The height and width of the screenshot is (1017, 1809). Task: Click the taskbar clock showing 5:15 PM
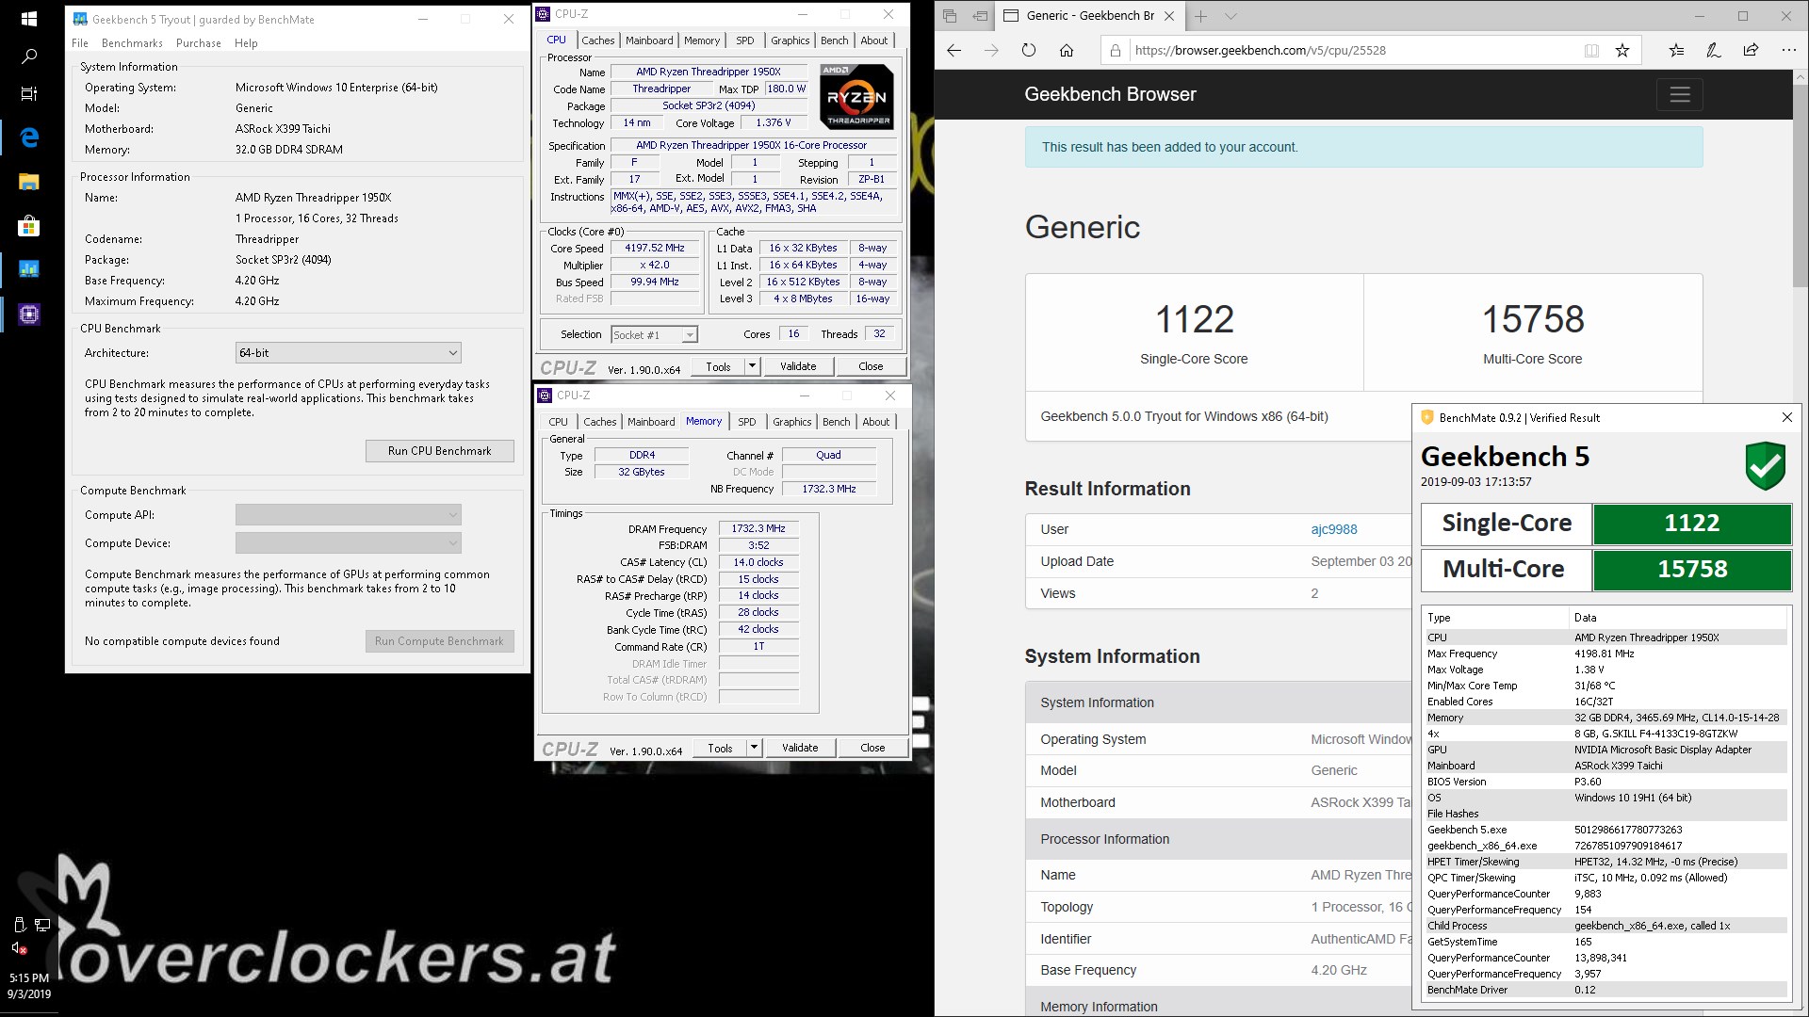(x=28, y=985)
